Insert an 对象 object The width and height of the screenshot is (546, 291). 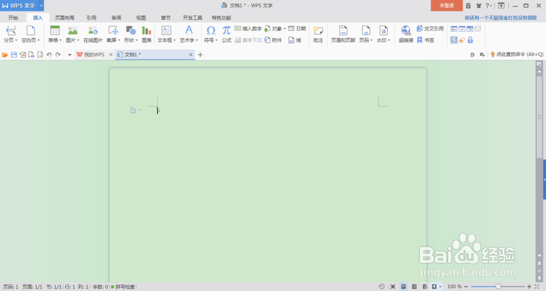point(275,28)
